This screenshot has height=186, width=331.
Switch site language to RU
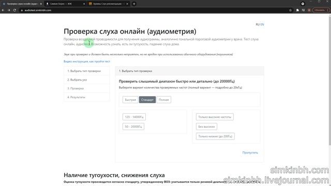[258, 24]
